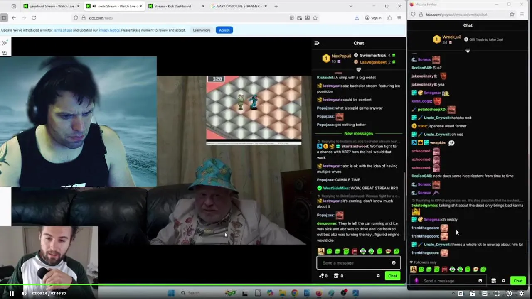Click the New messages indicator
Viewport: 532px width, 299px height.
click(358, 133)
